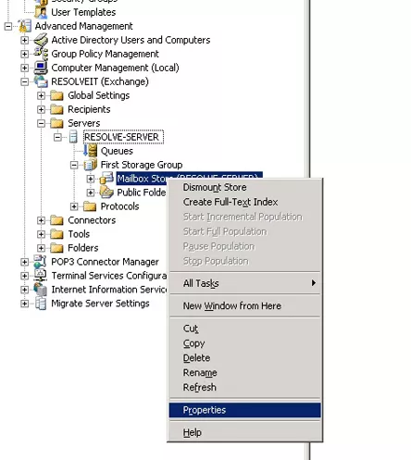Collapse the Advanced Management node
This screenshot has height=460, width=411.
(x=8, y=26)
